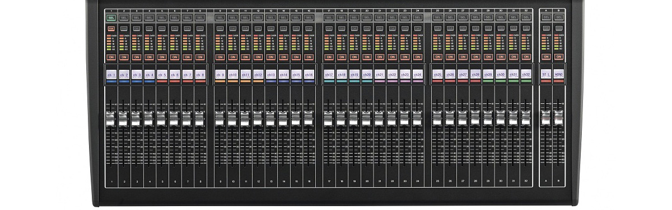Image resolution: width=672 pixels, height=210 pixels.
Task: Disable channel 24 ON button
Action: click(417, 57)
